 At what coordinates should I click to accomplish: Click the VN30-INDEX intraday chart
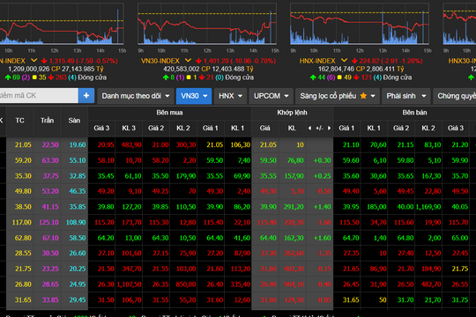click(207, 25)
